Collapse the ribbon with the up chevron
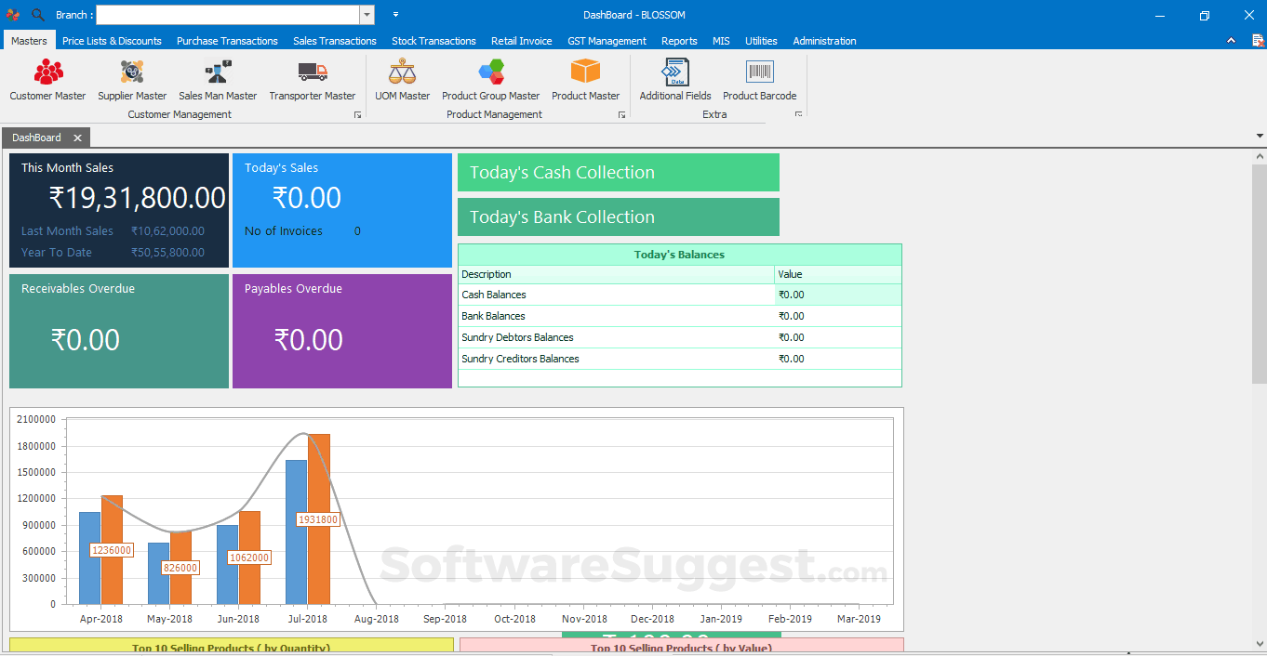The image size is (1267, 656). coord(1231,41)
